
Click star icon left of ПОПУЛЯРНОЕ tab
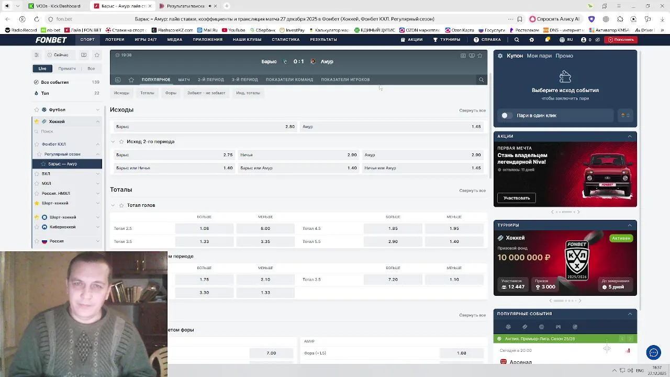coord(131,80)
